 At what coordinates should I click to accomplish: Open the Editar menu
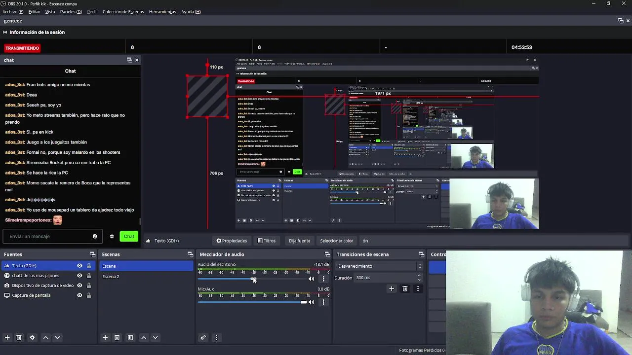point(34,12)
